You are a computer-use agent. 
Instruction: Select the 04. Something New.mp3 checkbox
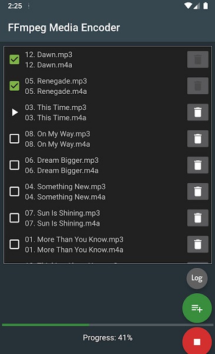tap(14, 191)
